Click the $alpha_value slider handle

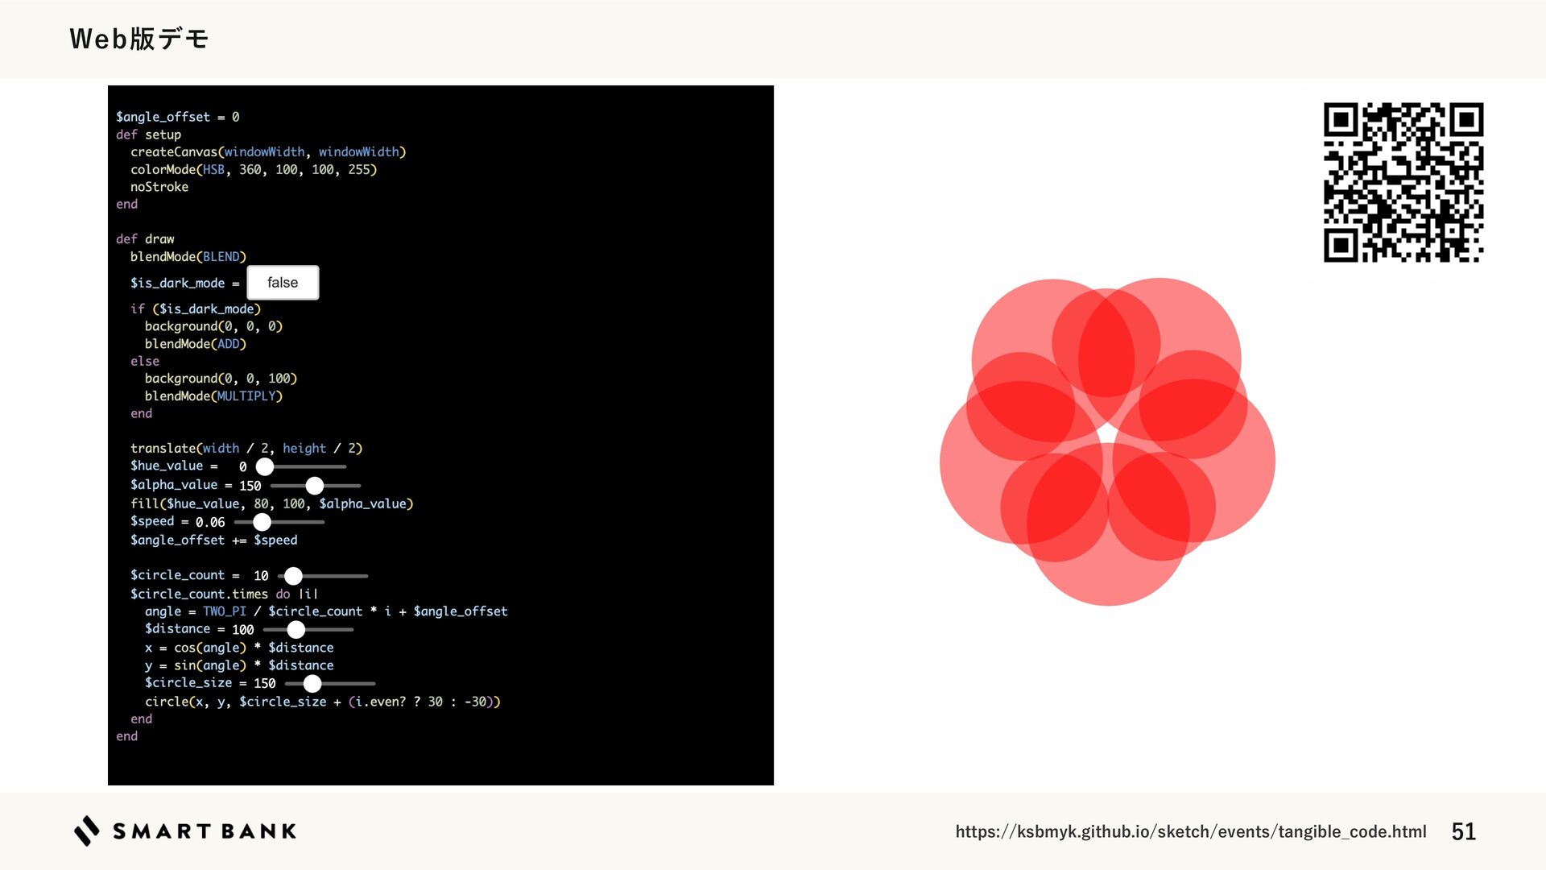coord(315,485)
